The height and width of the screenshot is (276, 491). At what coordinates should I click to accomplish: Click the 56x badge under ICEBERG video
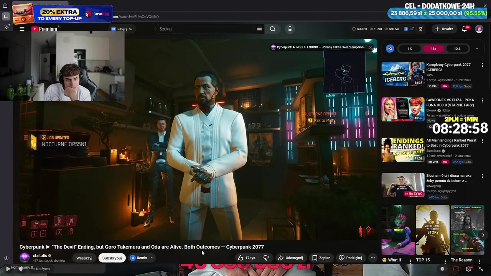tap(445, 86)
